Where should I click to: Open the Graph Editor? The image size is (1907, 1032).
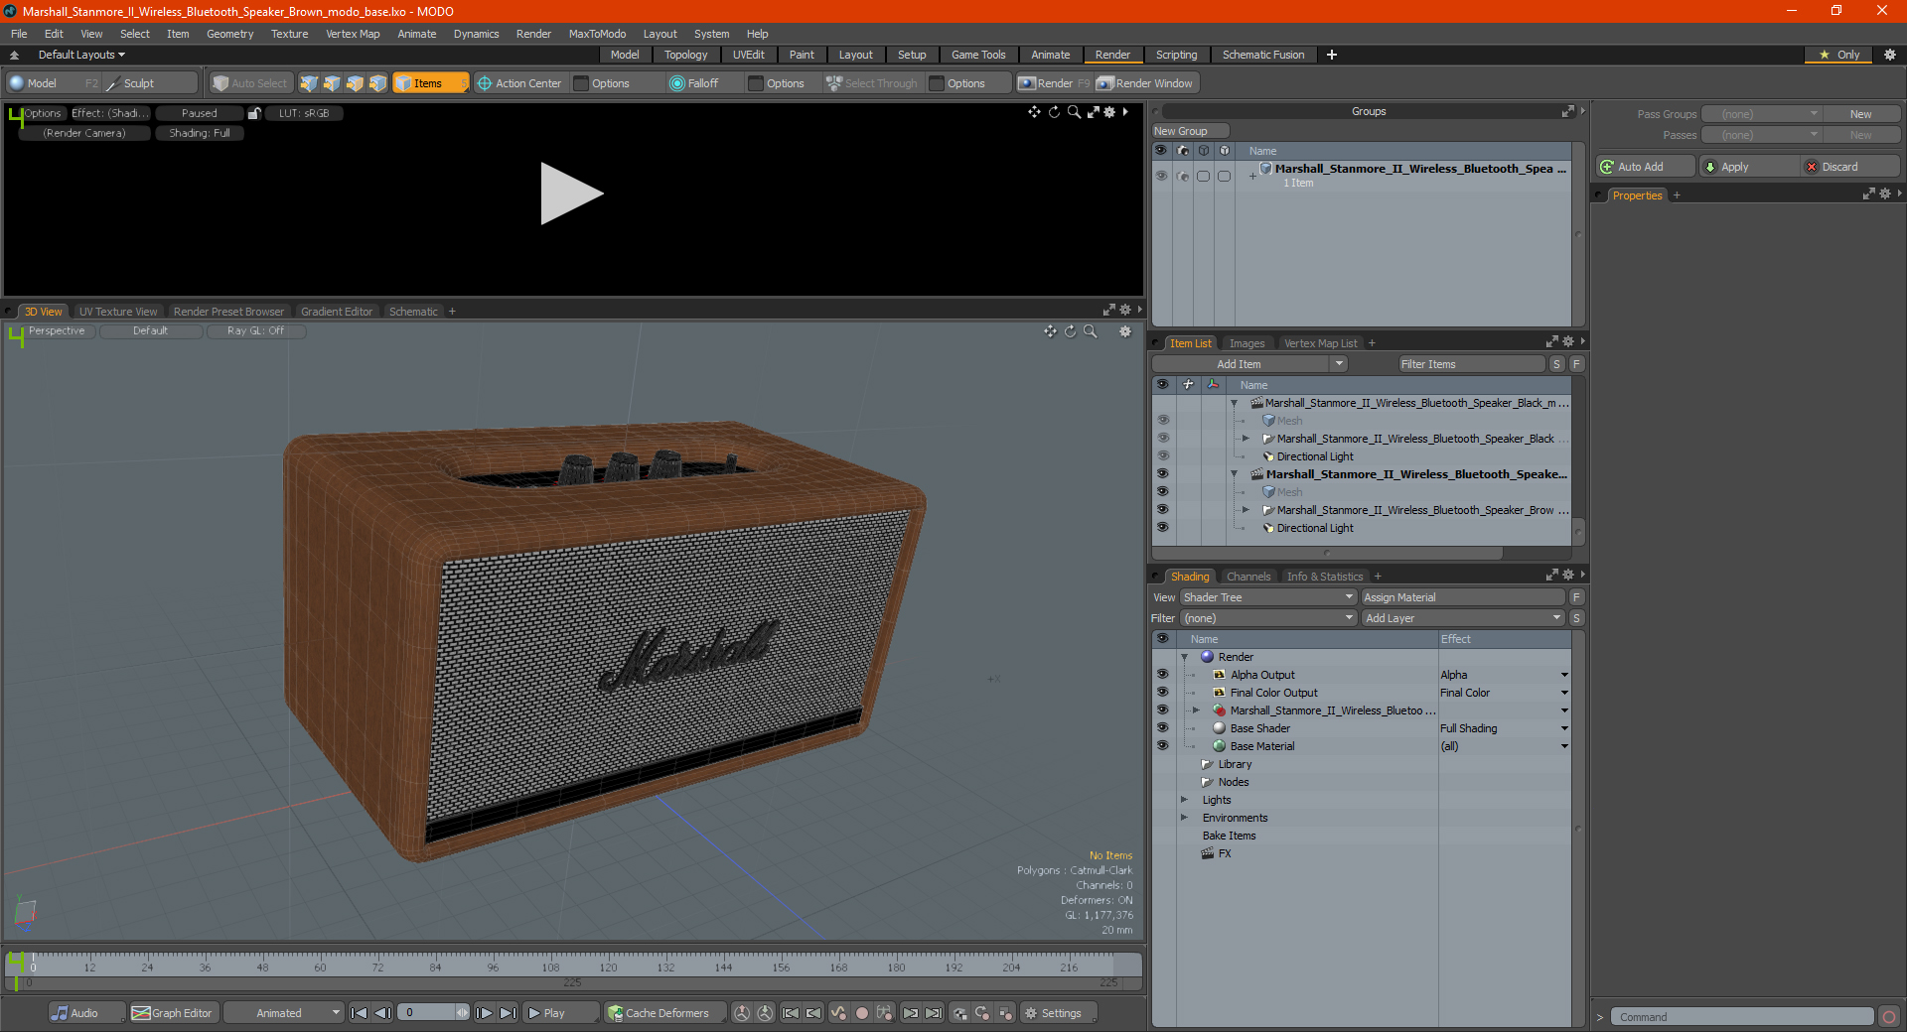tap(173, 1013)
